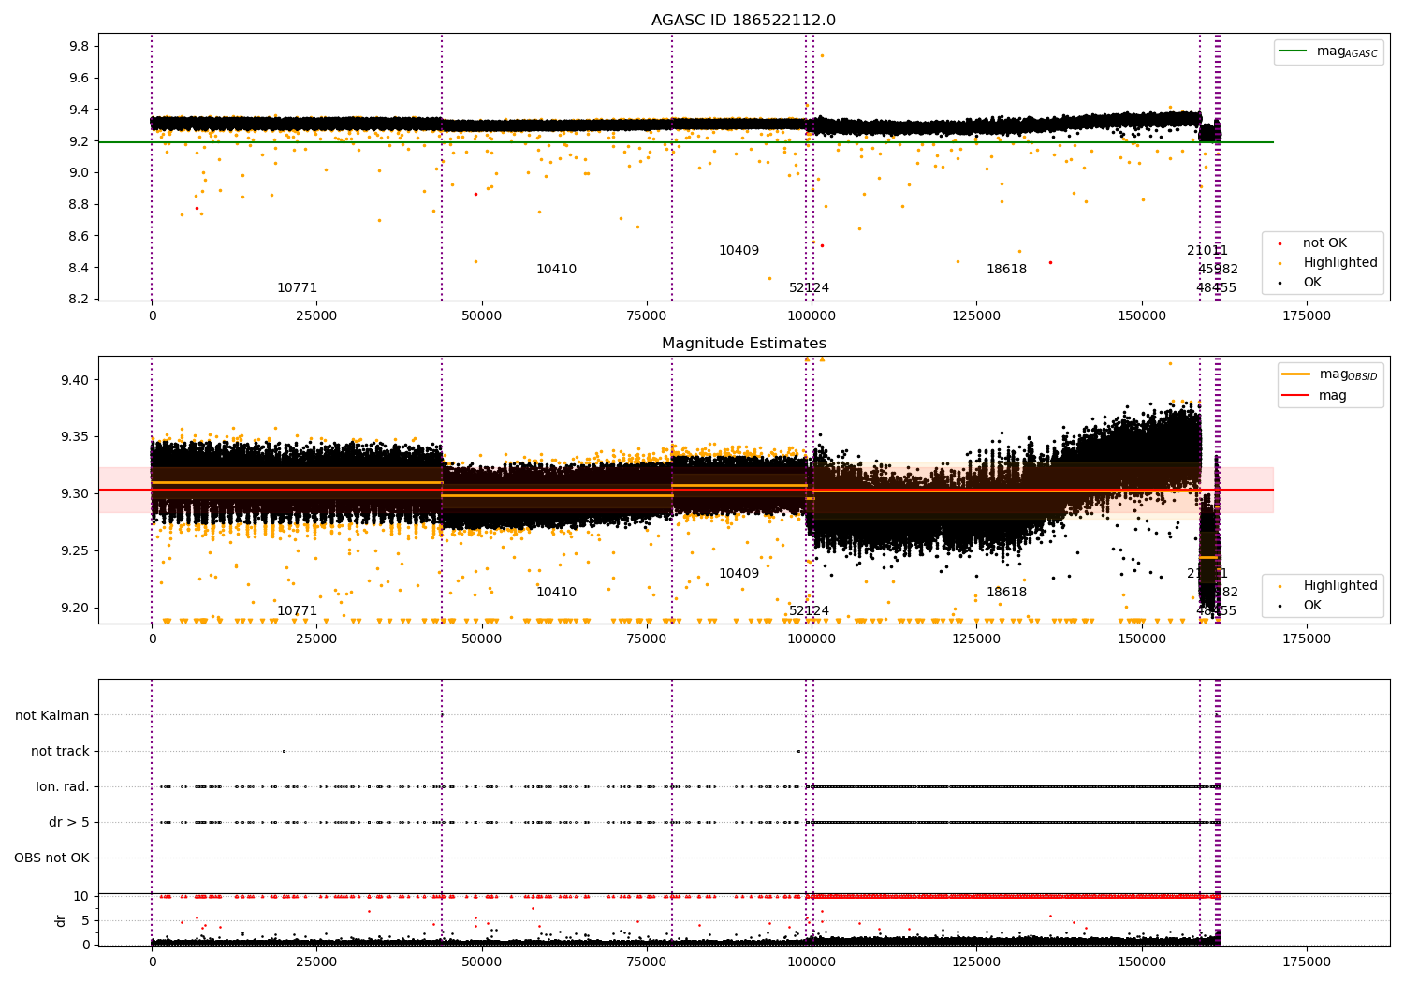Select the mag OBSID legend entry

point(1348,374)
